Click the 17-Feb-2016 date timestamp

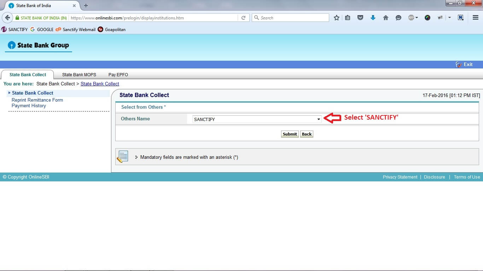click(x=451, y=96)
